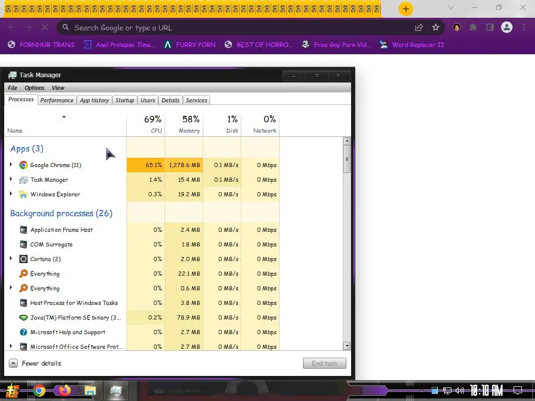Click the Task Manager process row icon
535x401 pixels.
[23, 180]
